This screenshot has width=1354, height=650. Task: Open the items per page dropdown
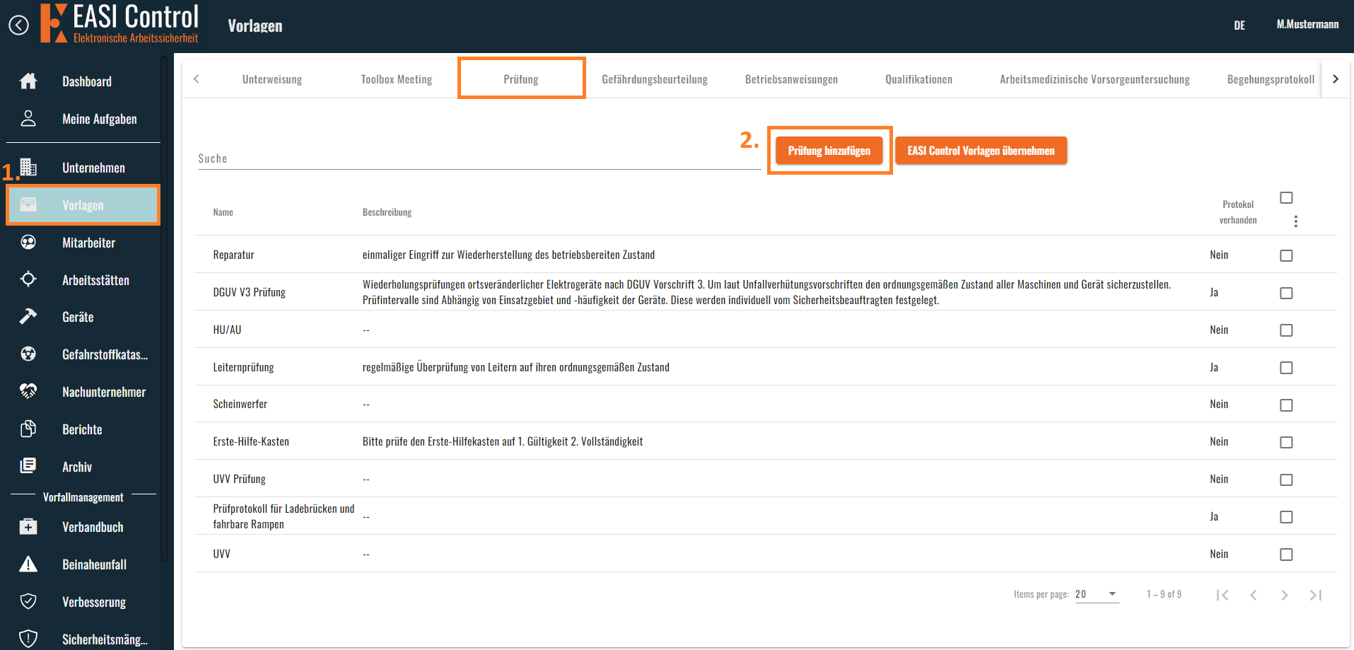pos(1097,594)
